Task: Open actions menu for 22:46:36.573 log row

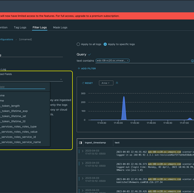Action: pyautogui.click(x=79, y=164)
